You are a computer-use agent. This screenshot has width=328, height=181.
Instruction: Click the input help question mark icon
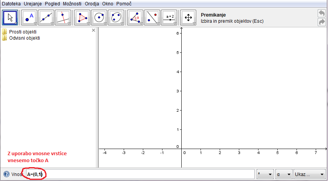pos(6,174)
